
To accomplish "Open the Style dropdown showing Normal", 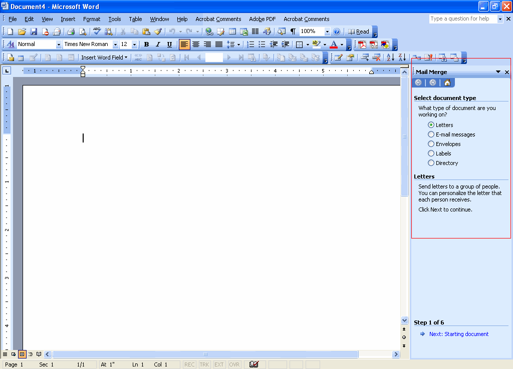I will tap(59, 44).
